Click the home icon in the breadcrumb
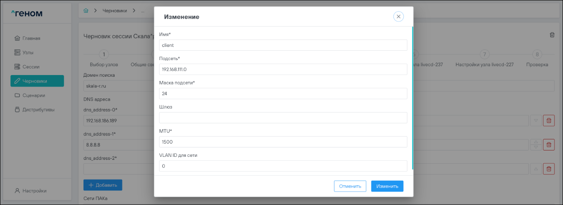 tap(86, 11)
